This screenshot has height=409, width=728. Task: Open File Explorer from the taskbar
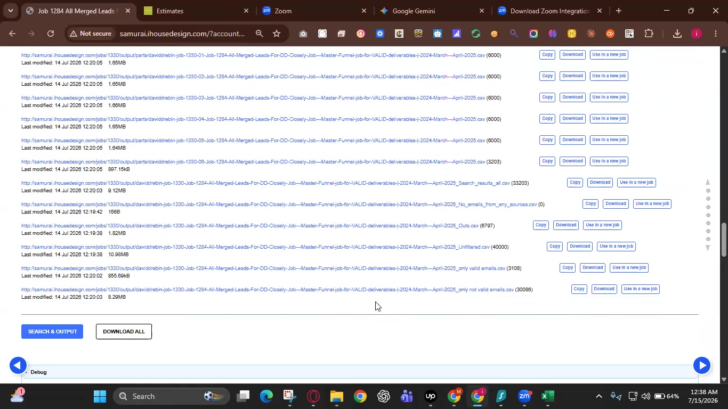pyautogui.click(x=337, y=396)
